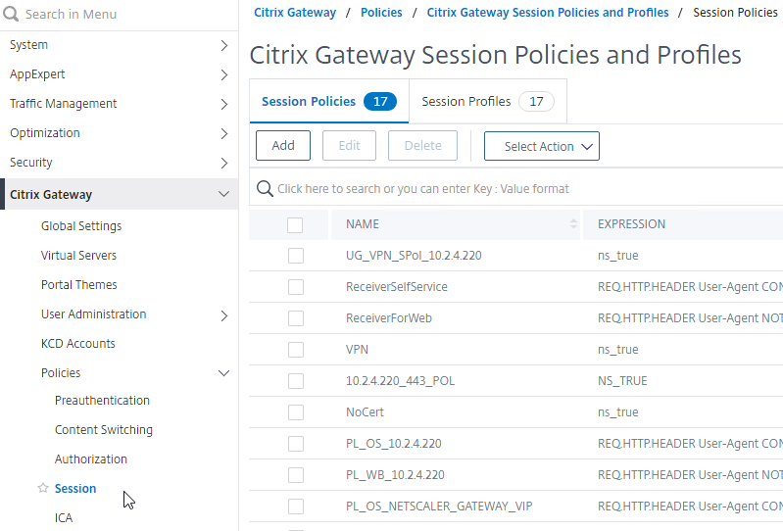Screen dimensions: 783x531
Task: Collapse the Citrix Gateway section chevron
Action: coord(224,194)
